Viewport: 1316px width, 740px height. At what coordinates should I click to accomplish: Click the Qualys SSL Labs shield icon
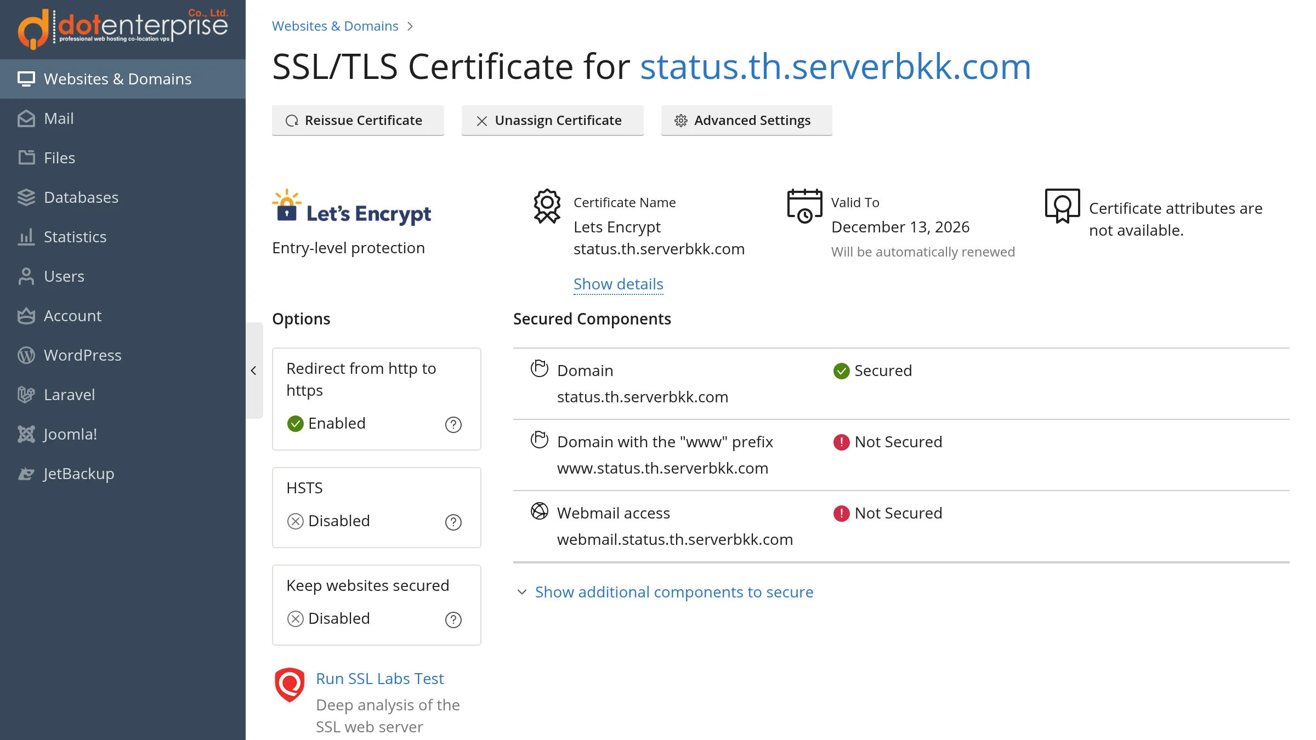(290, 684)
